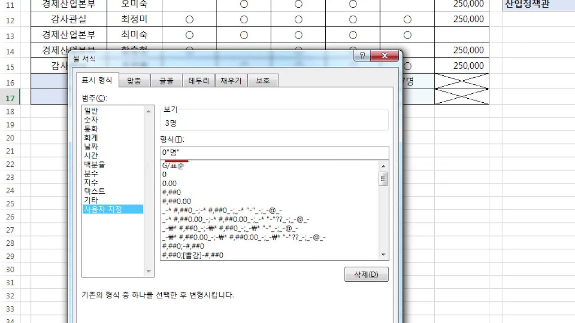Click category list scroll up arrow
Viewport: 575px width, 323px height.
(149, 111)
